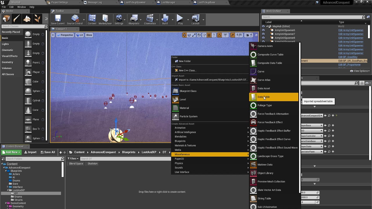Screen dimensions: 372x209
Task: Click the Matinee Data icon
Action: [253, 165]
